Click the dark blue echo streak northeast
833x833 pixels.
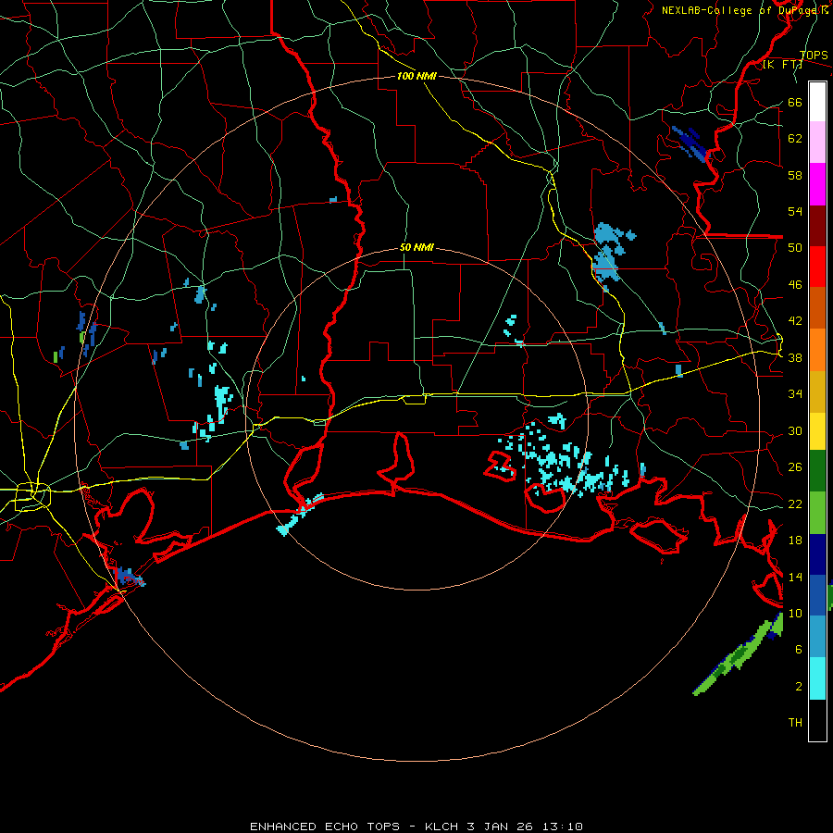tap(690, 143)
